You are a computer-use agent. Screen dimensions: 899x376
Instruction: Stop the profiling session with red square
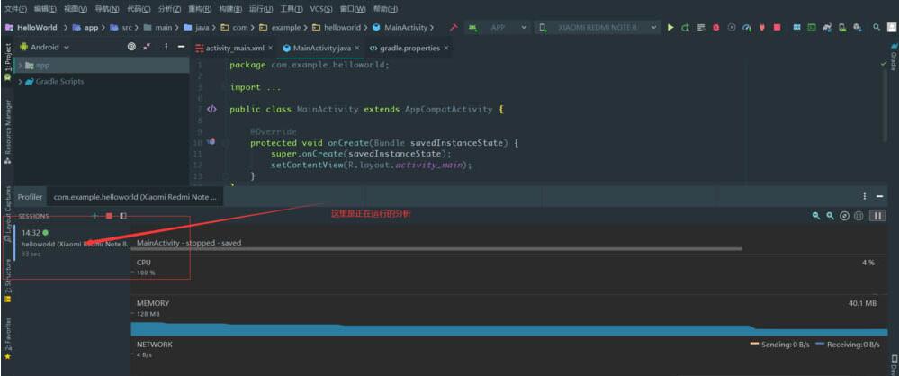(109, 216)
